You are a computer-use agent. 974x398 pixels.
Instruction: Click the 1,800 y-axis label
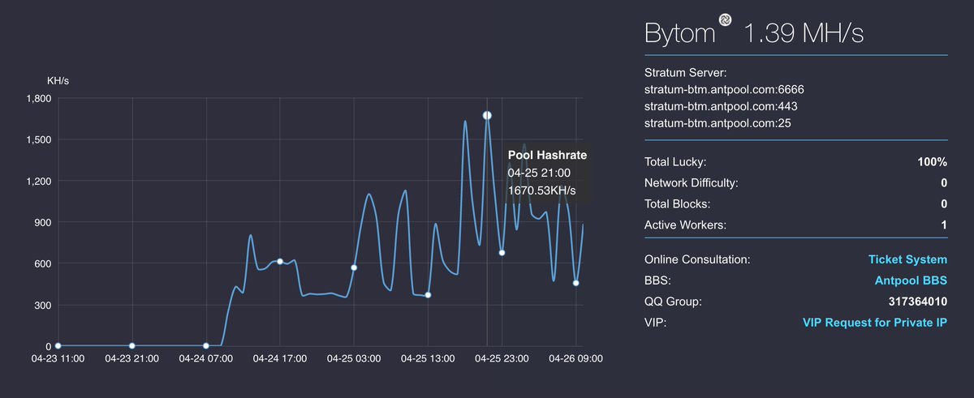pos(39,98)
